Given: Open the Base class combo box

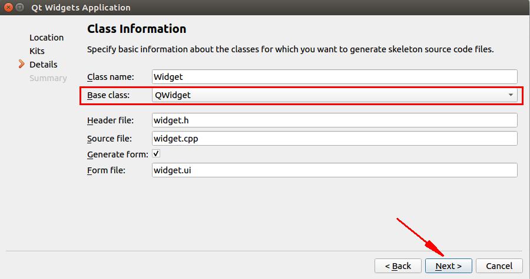Looking at the screenshot, I should point(334,95).
